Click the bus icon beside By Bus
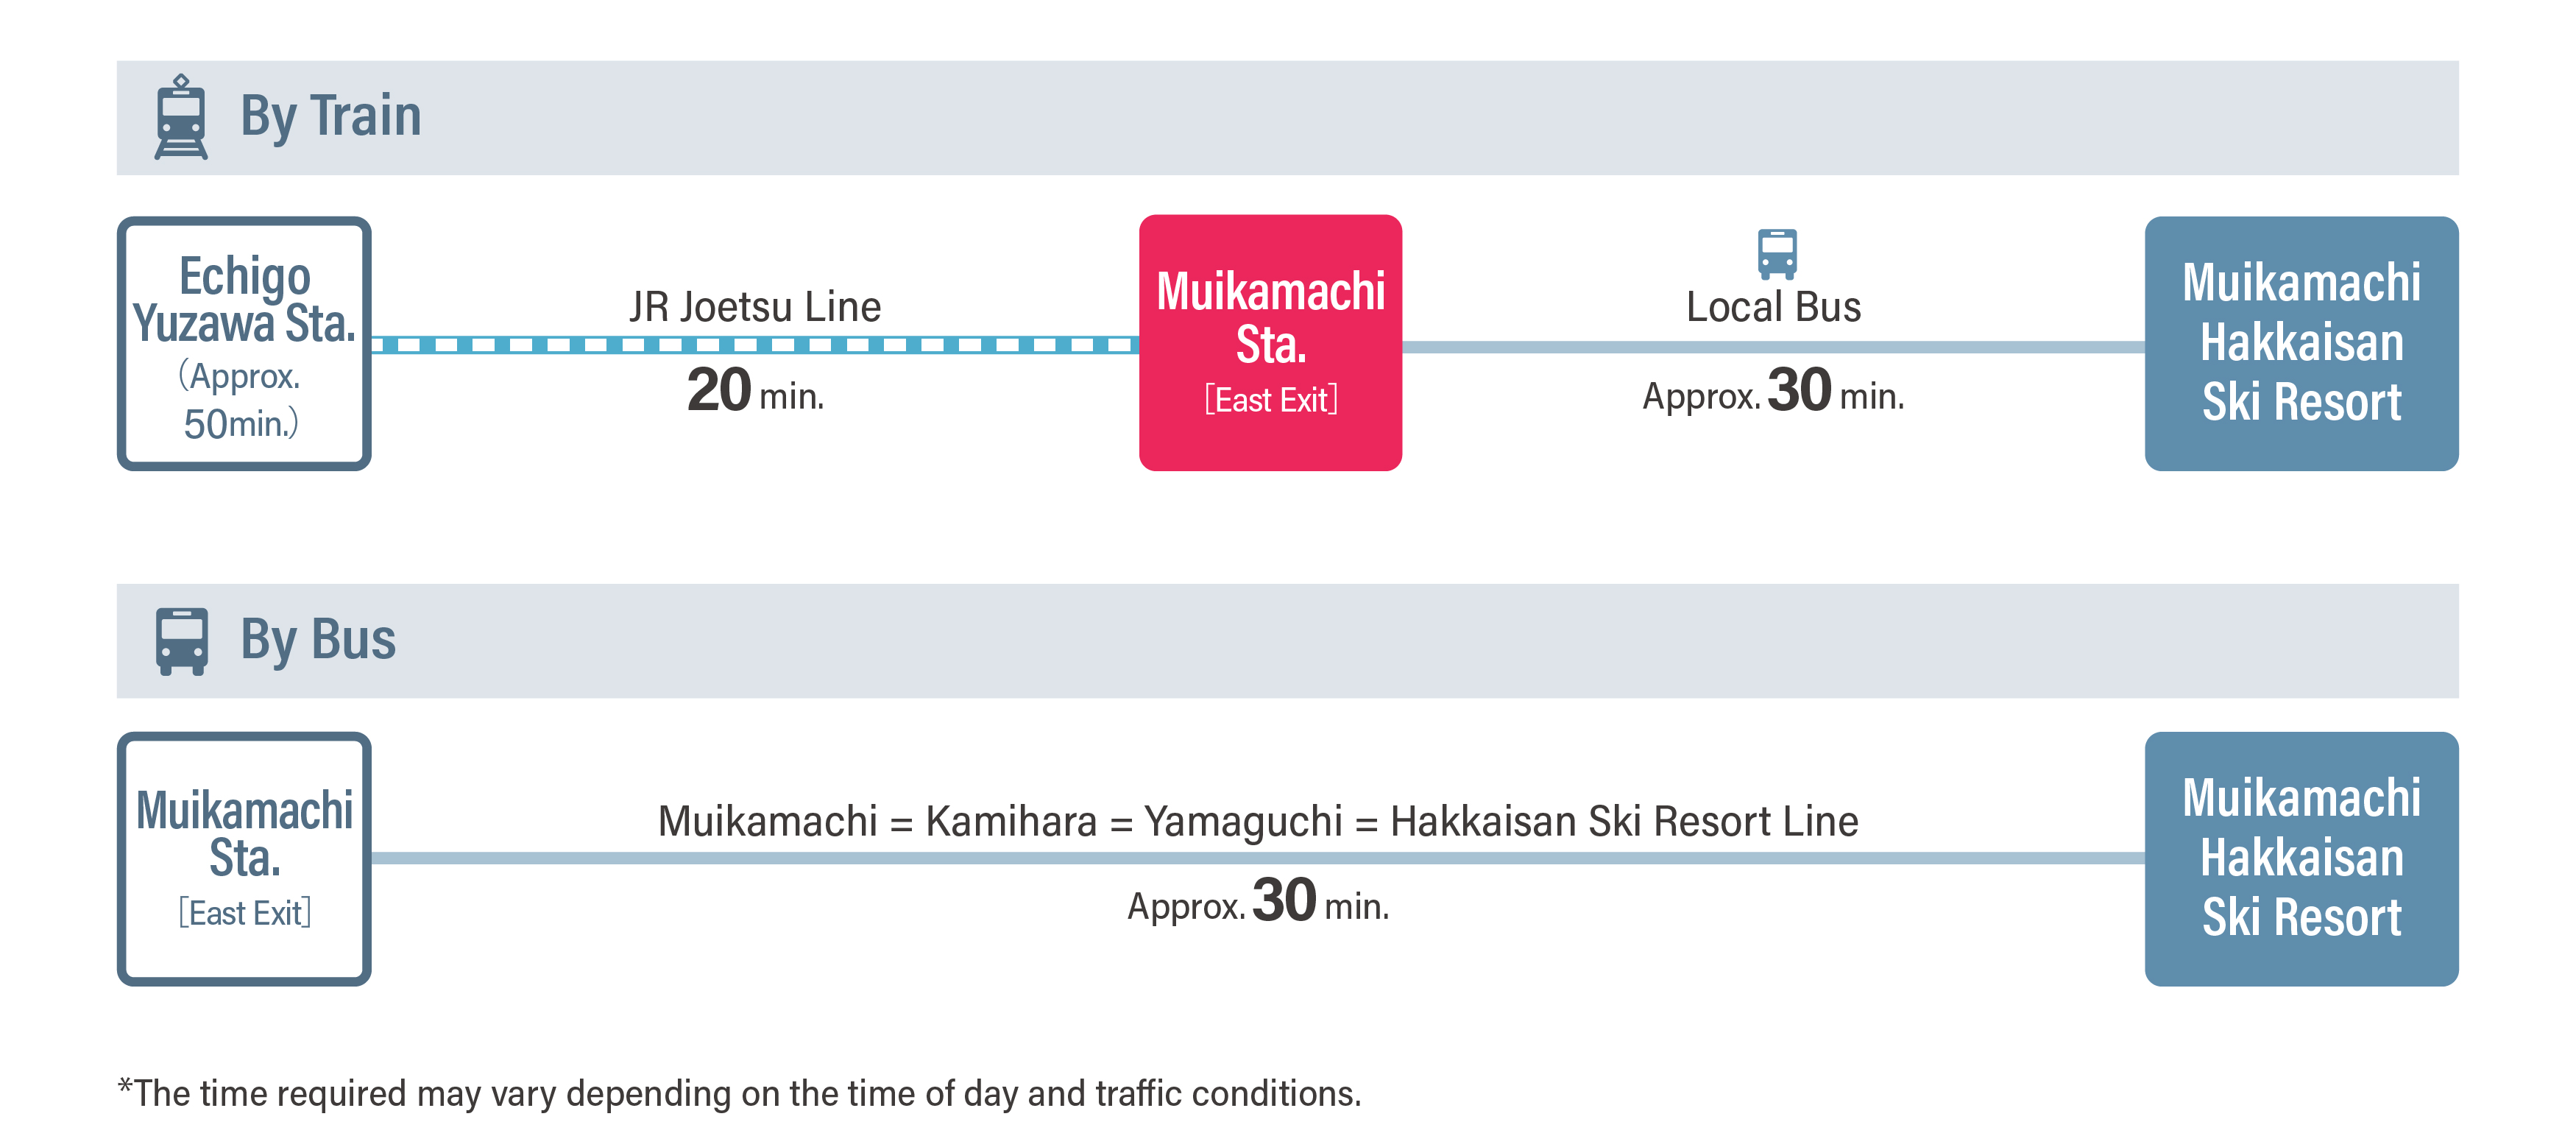 181,641
